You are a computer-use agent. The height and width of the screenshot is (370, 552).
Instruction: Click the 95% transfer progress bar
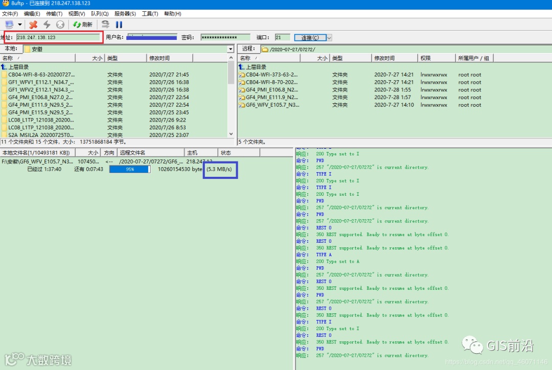(x=130, y=169)
